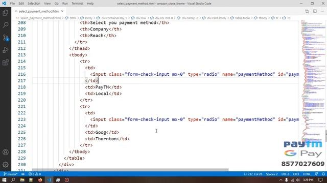This screenshot has width=327, height=183.
Task: Open the Run menu
Action: click(65, 4)
